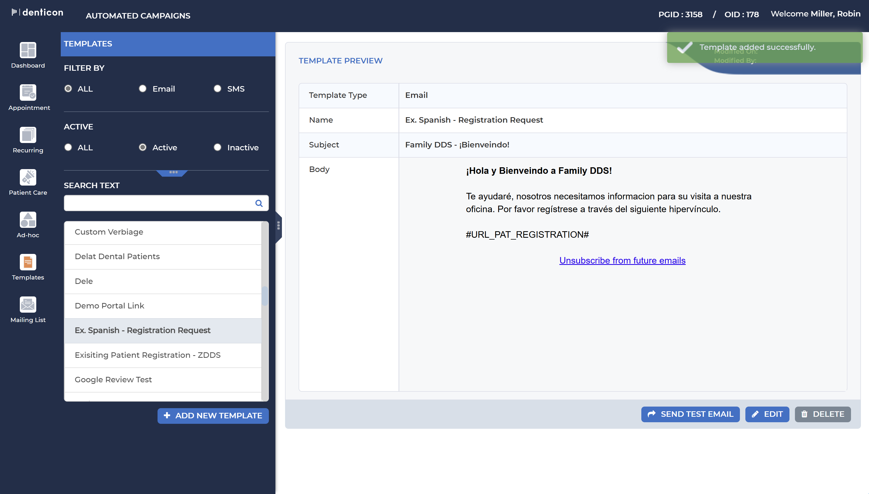The image size is (869, 494).
Task: Click the Denticon logo
Action: click(37, 13)
